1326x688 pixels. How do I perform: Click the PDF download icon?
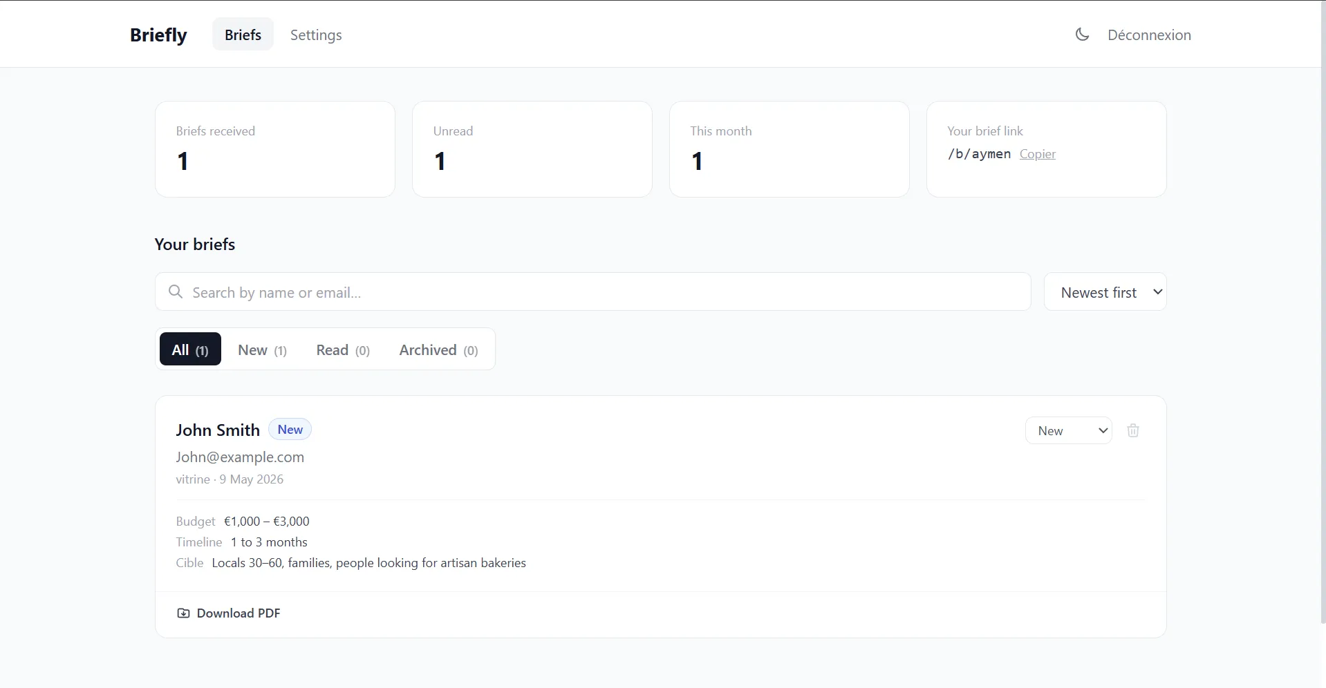click(x=183, y=613)
